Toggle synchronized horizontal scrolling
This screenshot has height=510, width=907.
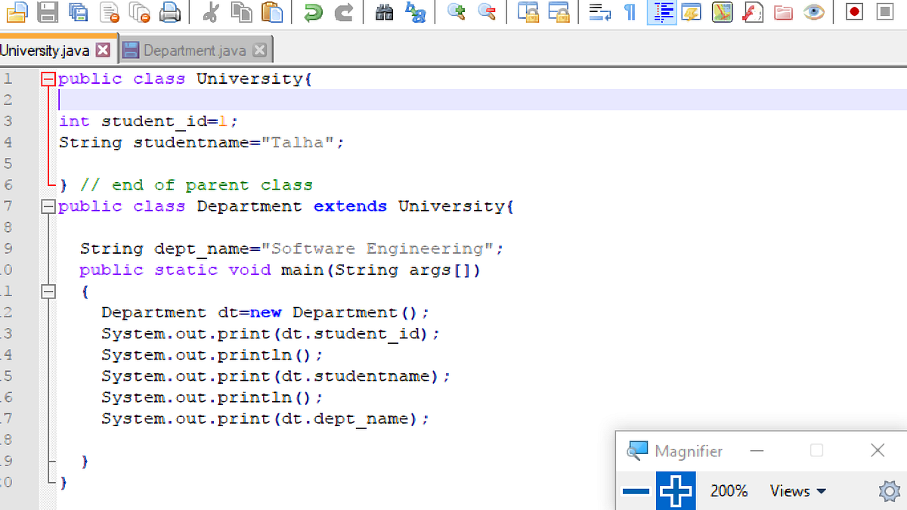click(559, 11)
